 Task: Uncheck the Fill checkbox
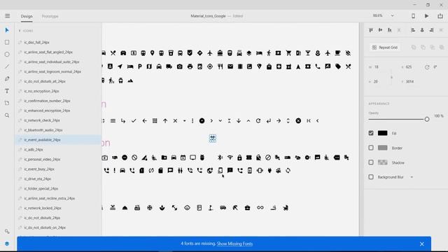[x=371, y=133]
